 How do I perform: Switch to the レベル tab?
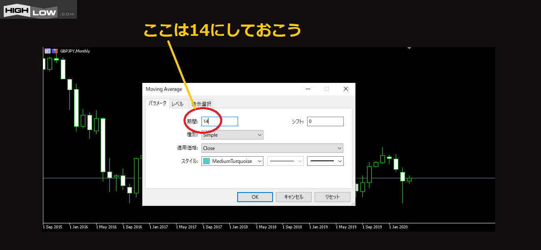click(x=178, y=104)
